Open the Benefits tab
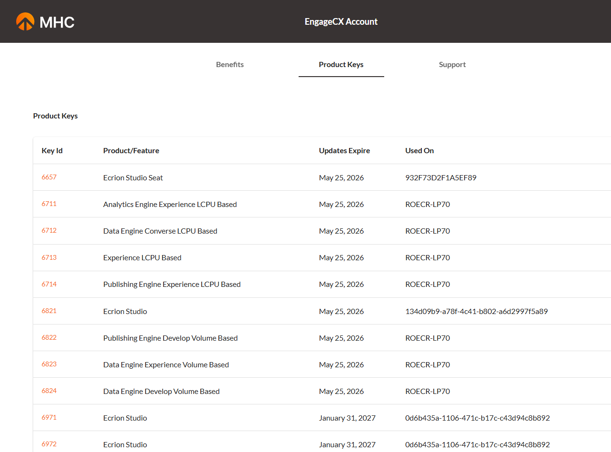This screenshot has width=611, height=452. pos(230,65)
